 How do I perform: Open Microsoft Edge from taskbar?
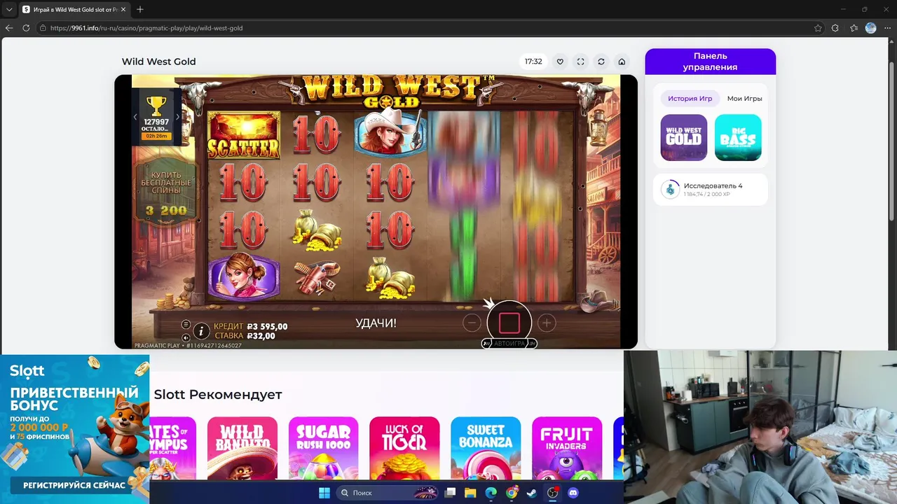point(491,493)
